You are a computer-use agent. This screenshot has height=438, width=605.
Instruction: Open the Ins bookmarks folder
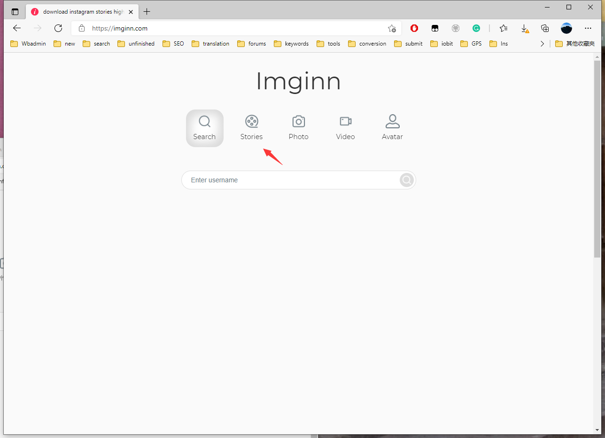[498, 43]
